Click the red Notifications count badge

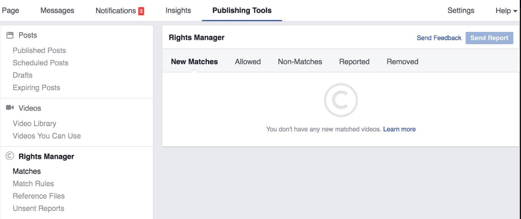point(141,11)
